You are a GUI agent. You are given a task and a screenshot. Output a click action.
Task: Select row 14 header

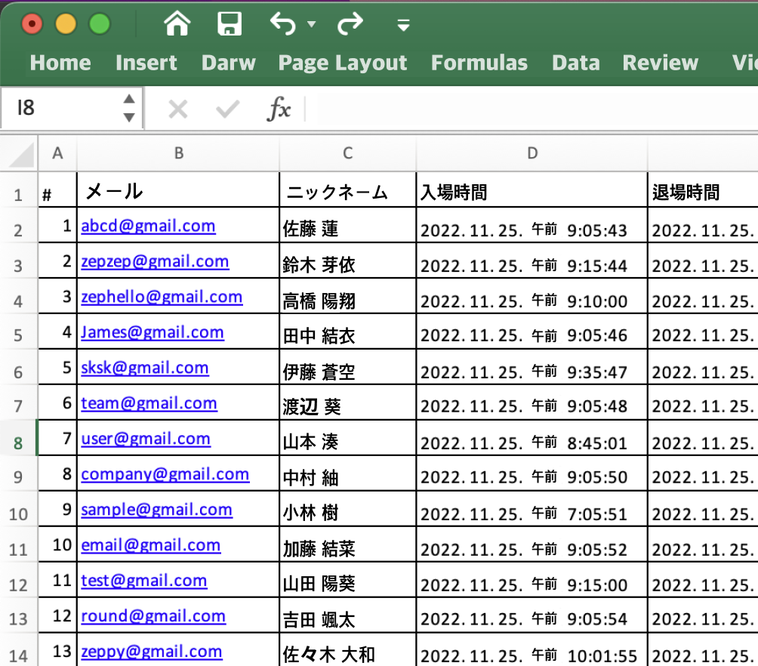(x=18, y=650)
